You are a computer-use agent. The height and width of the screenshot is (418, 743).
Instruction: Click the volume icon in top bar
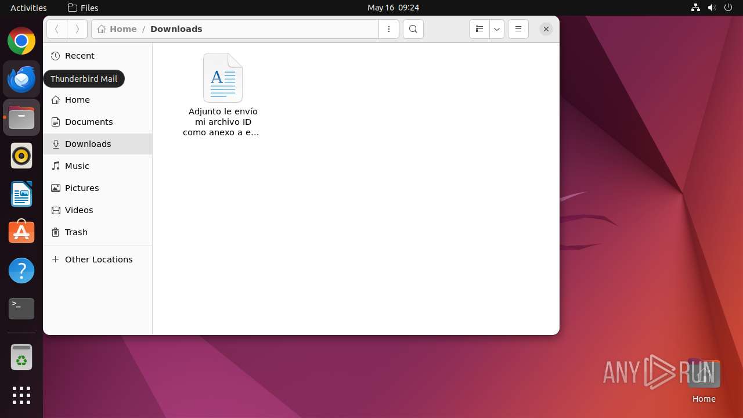tap(712, 8)
